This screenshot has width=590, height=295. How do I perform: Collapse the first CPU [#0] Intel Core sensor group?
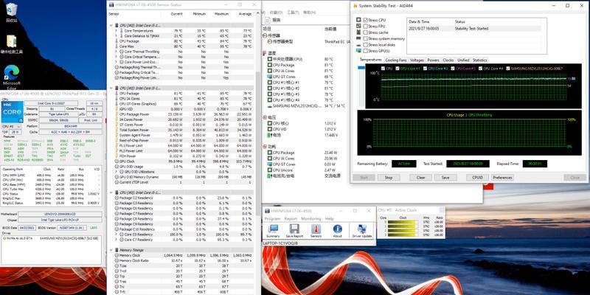[111, 25]
